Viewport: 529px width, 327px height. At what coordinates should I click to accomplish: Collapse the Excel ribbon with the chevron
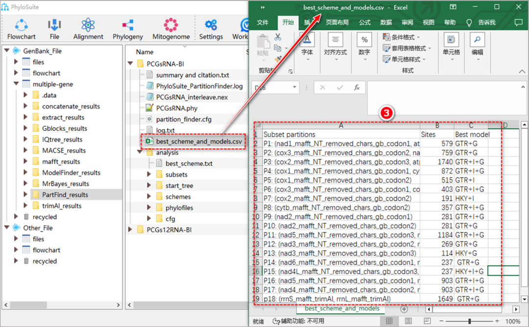pyautogui.click(x=522, y=71)
